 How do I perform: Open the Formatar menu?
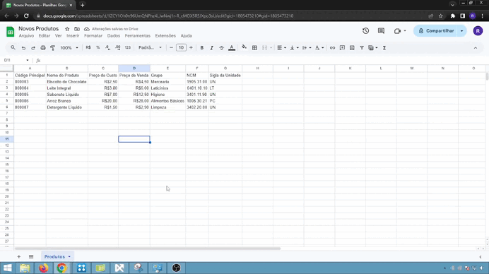[93, 35]
